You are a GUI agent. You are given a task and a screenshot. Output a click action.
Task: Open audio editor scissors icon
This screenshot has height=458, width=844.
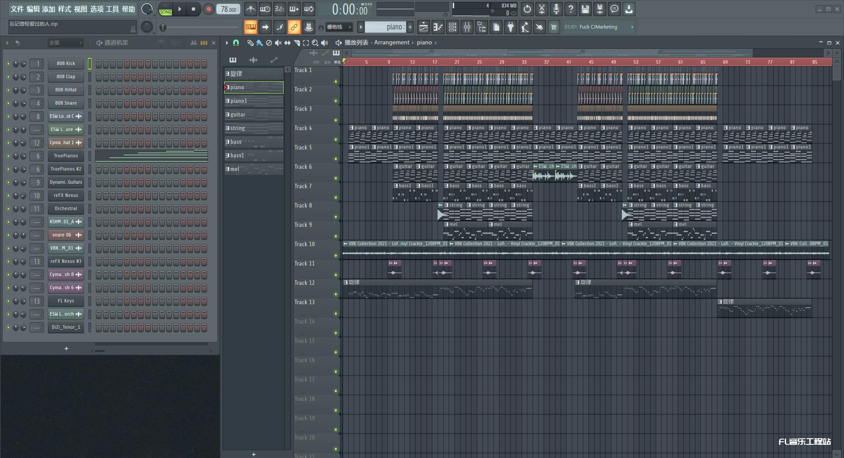(x=541, y=9)
